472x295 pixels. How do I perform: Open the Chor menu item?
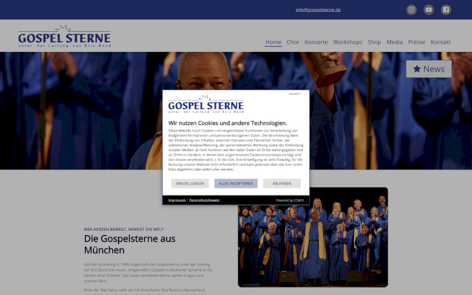(293, 42)
